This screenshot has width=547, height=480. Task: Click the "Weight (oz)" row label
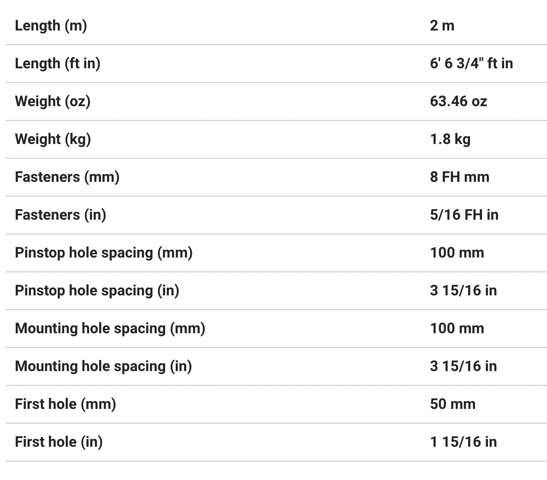(x=53, y=101)
